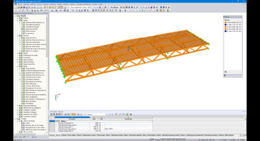Toggle GRILLE button in status bar

click(157, 140)
